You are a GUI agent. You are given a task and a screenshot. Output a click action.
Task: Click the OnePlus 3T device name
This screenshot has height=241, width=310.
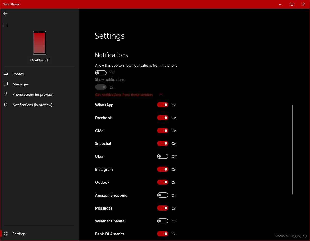pos(39,60)
